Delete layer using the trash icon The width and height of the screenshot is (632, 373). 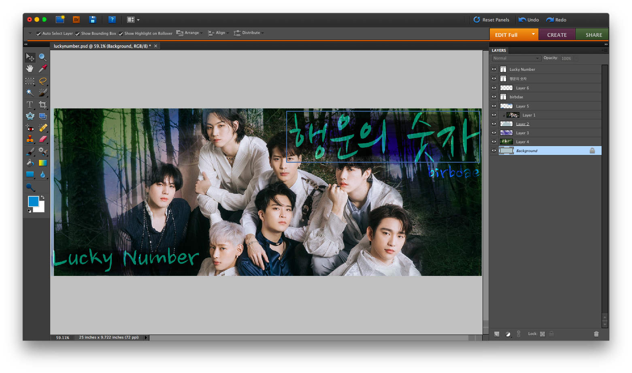pyautogui.click(x=596, y=334)
